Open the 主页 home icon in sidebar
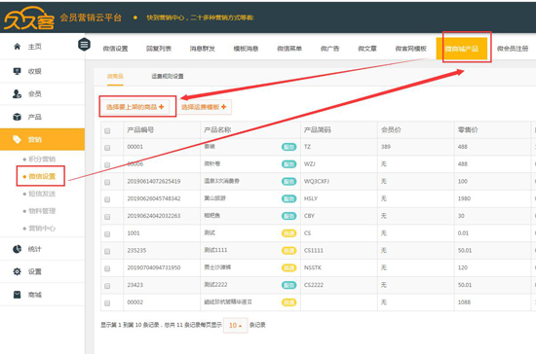Image resolution: width=536 pixels, height=354 pixels. tap(18, 47)
